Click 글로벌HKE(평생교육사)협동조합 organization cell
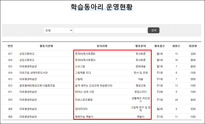Screen dimensions: 205x124 [x=37, y=85]
